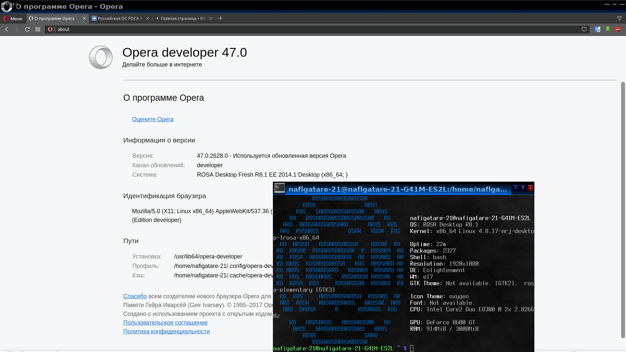Expand the tab list menu dropdown

pyautogui.click(x=619, y=18)
